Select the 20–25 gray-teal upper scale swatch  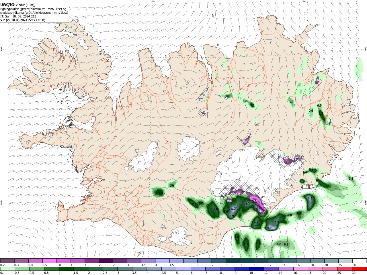(331, 261)
